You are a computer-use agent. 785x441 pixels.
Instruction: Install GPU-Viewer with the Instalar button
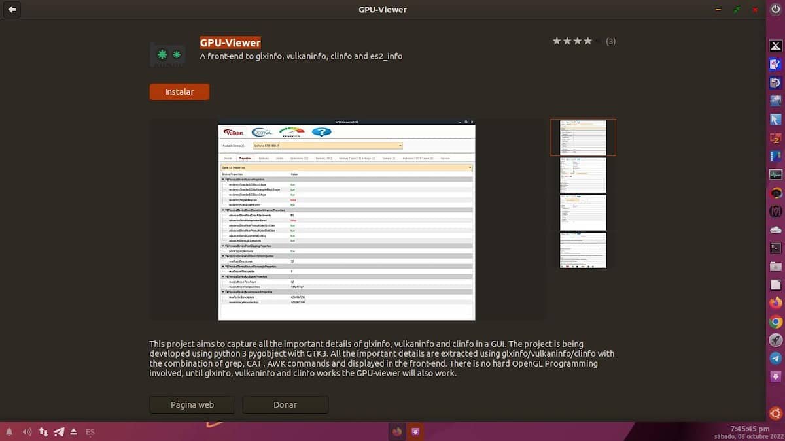coord(179,91)
